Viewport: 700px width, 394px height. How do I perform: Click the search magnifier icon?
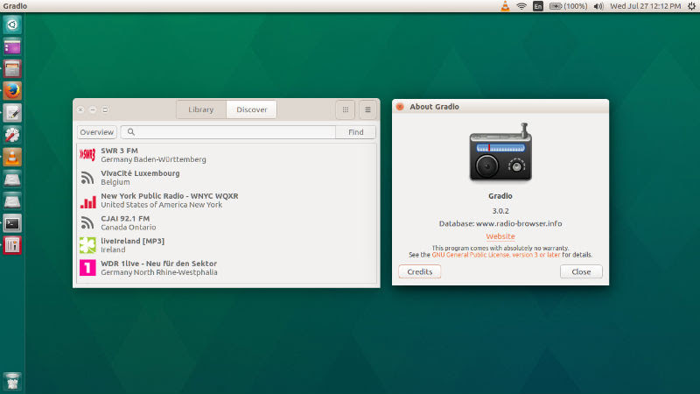coord(130,132)
